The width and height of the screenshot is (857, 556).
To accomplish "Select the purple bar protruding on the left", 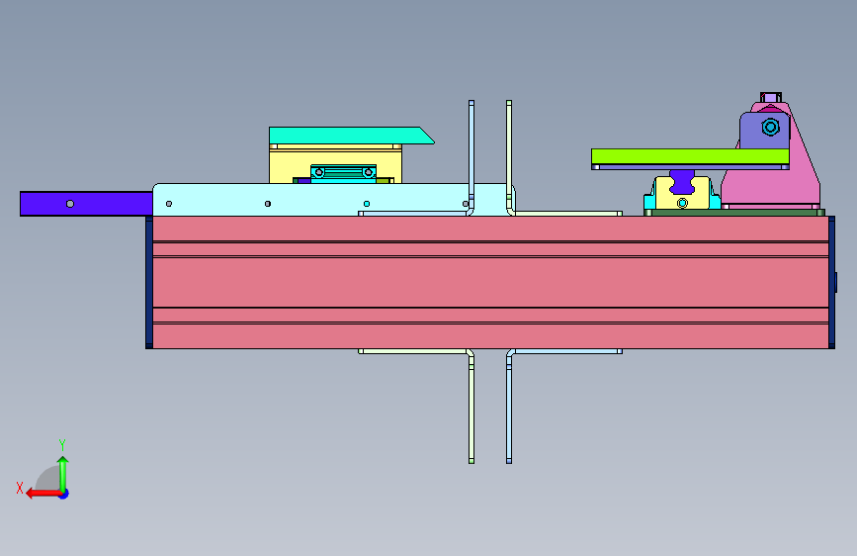I will pyautogui.click(x=86, y=204).
